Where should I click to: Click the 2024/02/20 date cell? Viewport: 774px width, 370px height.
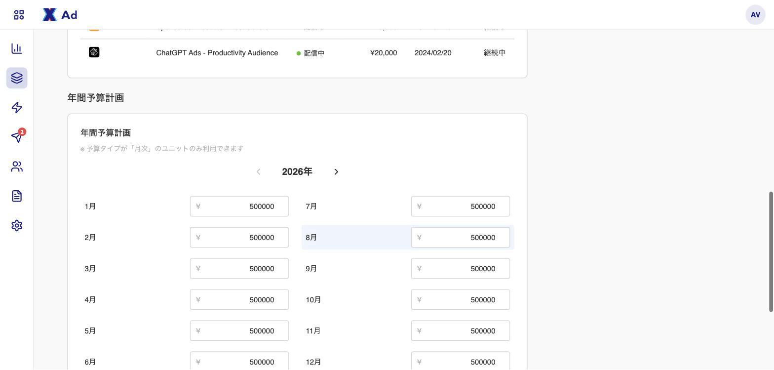point(433,53)
